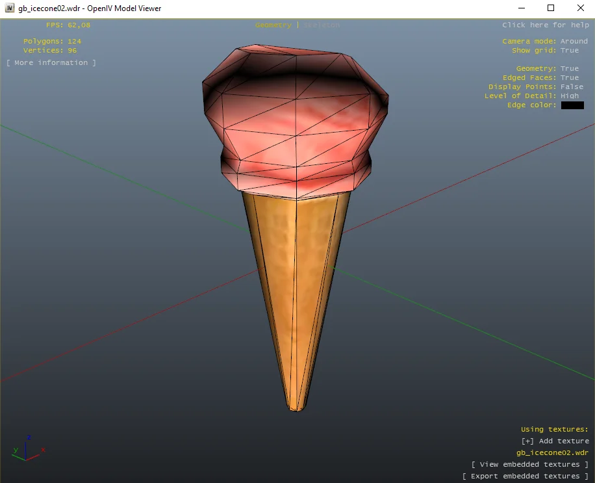595x483 pixels.
Task: Click the 'Click here for help' link
Action: (545, 25)
